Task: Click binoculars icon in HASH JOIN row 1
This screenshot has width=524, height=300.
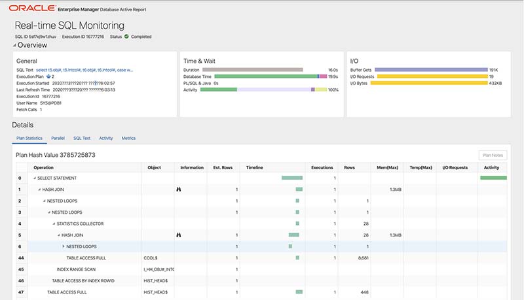Action: point(178,190)
